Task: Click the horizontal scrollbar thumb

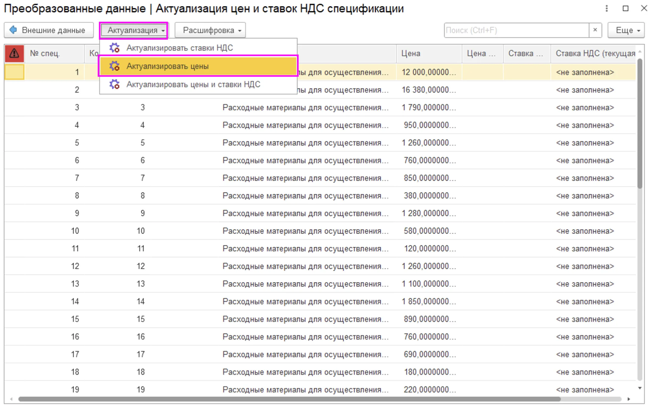Action: (x=289, y=399)
